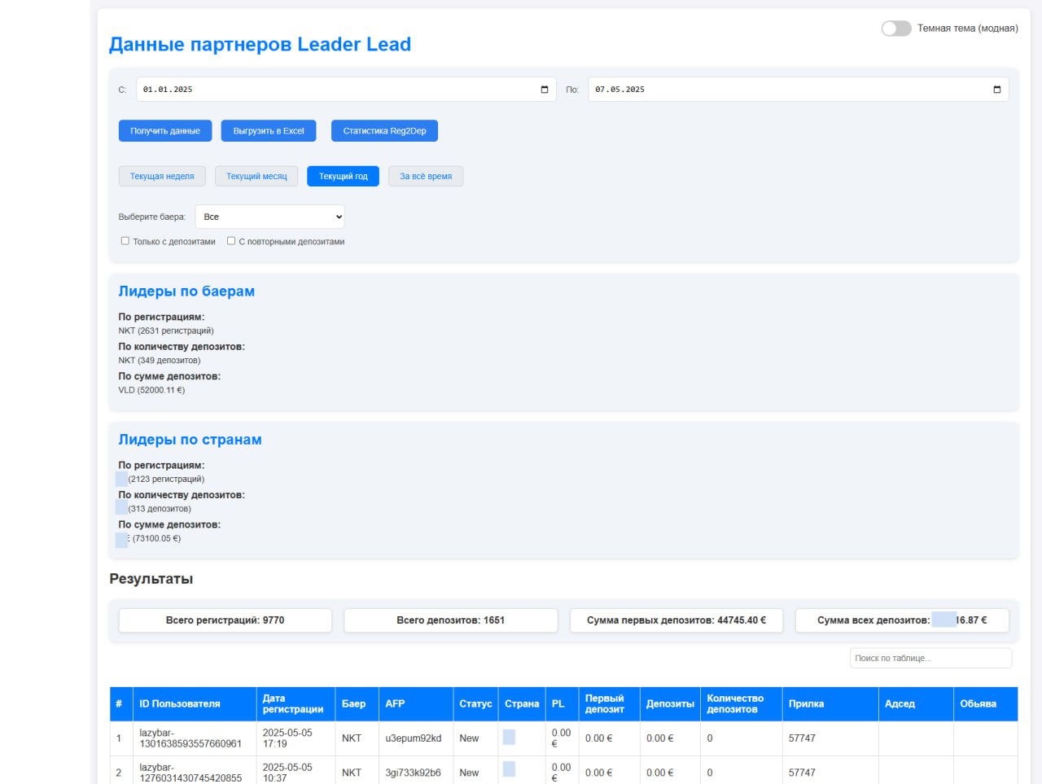Click user ID lazybar-1276031430745420855
Screen dimensions: 1042x784
pyautogui.click(x=190, y=773)
